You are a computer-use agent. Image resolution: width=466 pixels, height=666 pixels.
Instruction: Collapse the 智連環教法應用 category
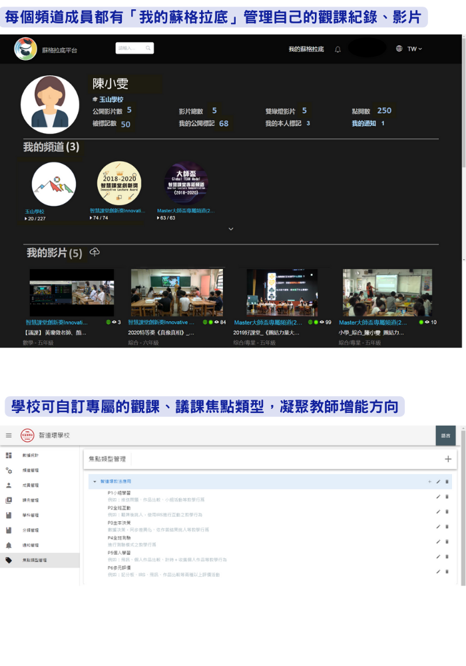(x=95, y=481)
